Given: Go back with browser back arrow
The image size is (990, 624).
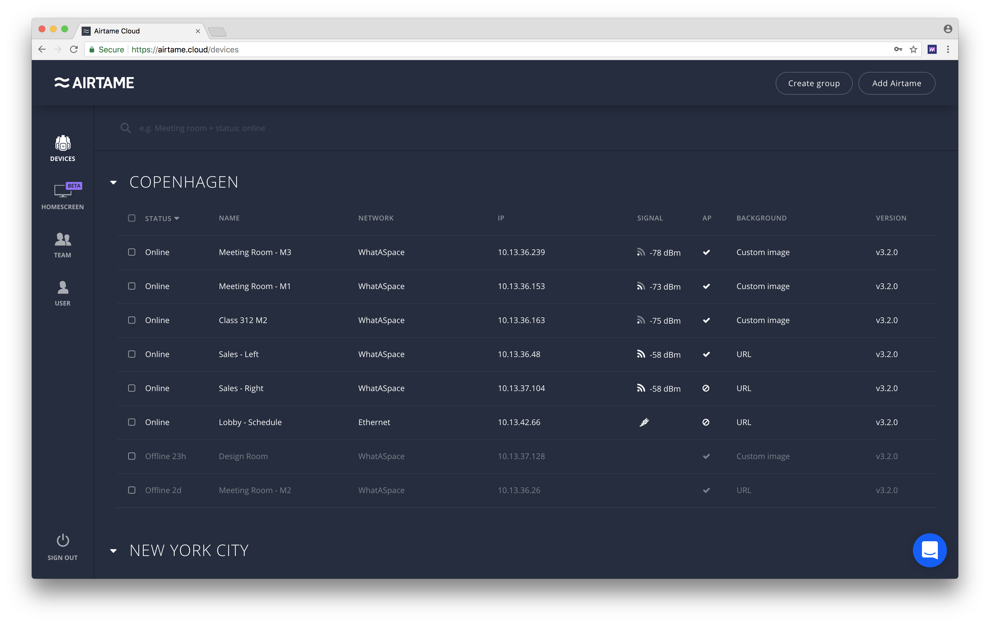Looking at the screenshot, I should (41, 49).
